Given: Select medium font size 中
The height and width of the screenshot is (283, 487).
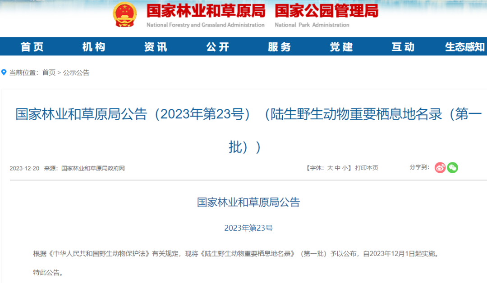Looking at the screenshot, I should 336,167.
